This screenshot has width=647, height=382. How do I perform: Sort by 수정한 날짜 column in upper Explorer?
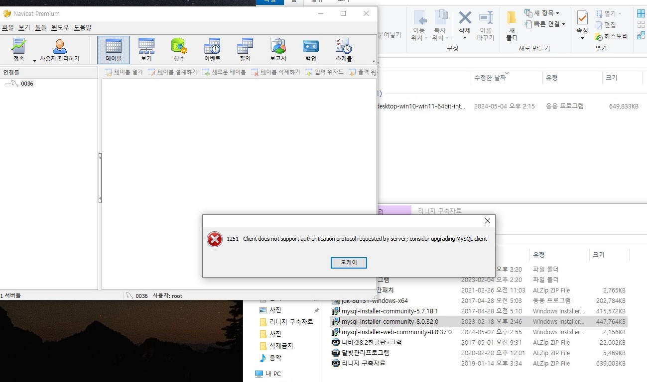[x=490, y=78]
